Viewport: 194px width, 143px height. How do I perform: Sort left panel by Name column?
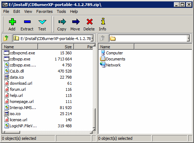pyautogui.click(x=20, y=47)
